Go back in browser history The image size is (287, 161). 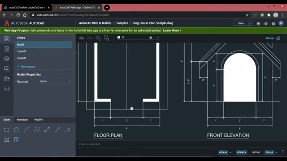[x=4, y=15]
